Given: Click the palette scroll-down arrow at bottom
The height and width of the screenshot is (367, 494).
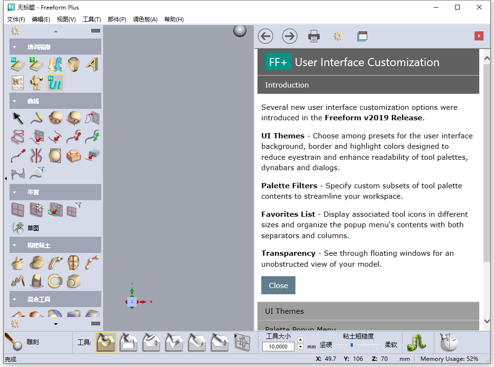Looking at the screenshot, I should point(56,324).
